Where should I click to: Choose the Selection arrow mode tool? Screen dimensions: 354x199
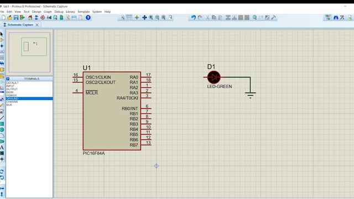tap(2, 34)
